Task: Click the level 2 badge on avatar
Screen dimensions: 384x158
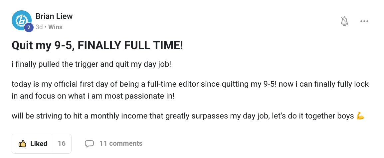Action: [29, 28]
